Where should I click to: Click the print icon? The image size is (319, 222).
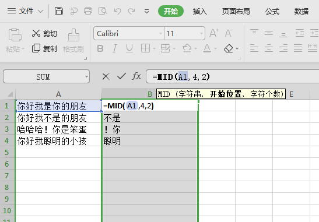point(88,11)
